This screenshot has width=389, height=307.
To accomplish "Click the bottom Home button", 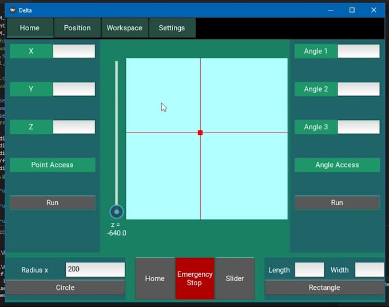I will click(x=155, y=278).
